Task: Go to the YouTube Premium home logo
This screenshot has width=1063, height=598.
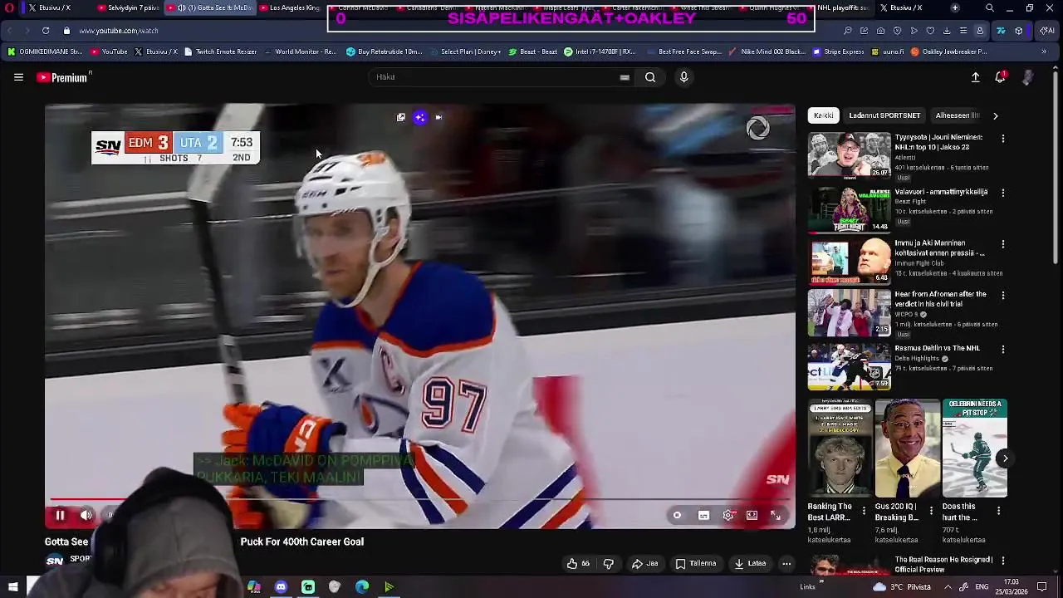Action: [x=62, y=77]
